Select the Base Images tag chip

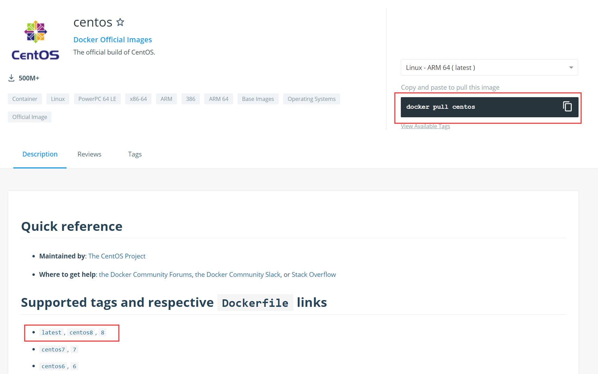(x=258, y=99)
